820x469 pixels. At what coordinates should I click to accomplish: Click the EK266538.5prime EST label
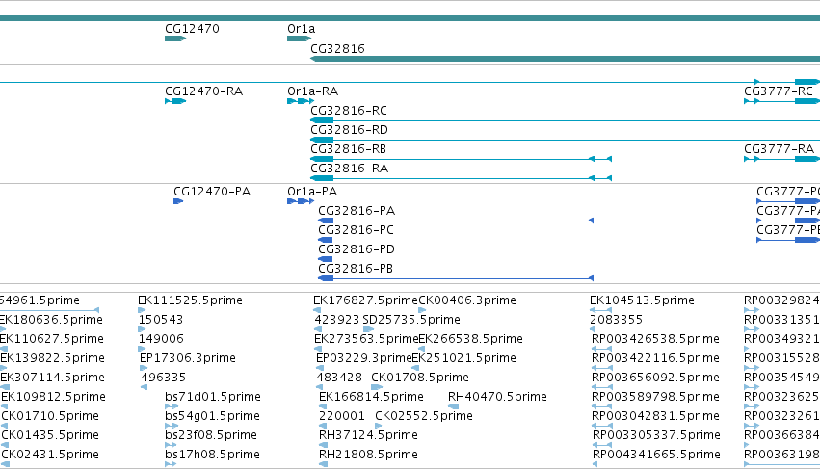tap(470, 339)
